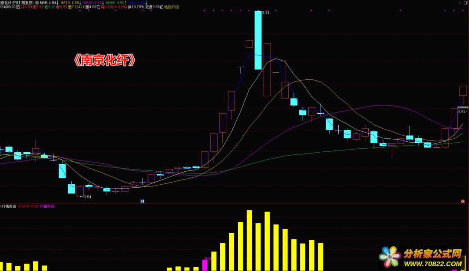Click the tall cyan candle at the 8.34 peak
Screen dimensions: 469x271
[258, 40]
